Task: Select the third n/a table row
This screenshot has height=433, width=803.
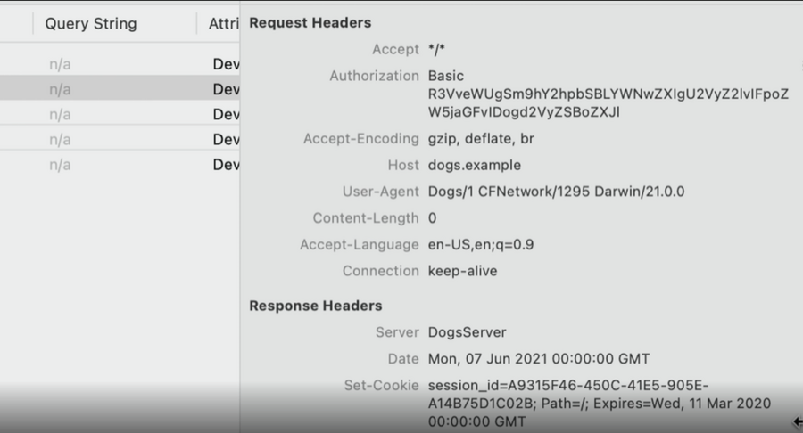Action: (120, 114)
